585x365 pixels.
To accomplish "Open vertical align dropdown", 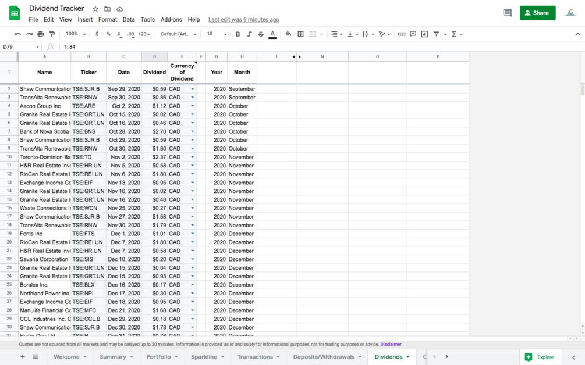I will pyautogui.click(x=353, y=34).
